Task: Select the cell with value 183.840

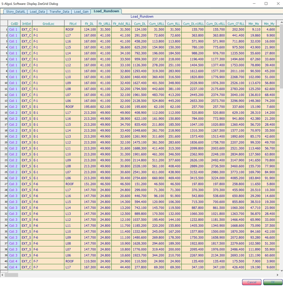Action: click(x=254, y=178)
